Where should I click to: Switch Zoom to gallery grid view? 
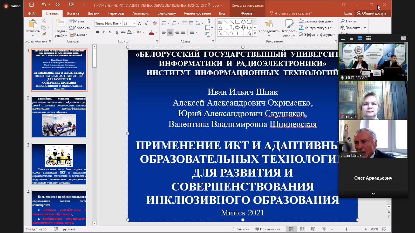click(x=368, y=38)
